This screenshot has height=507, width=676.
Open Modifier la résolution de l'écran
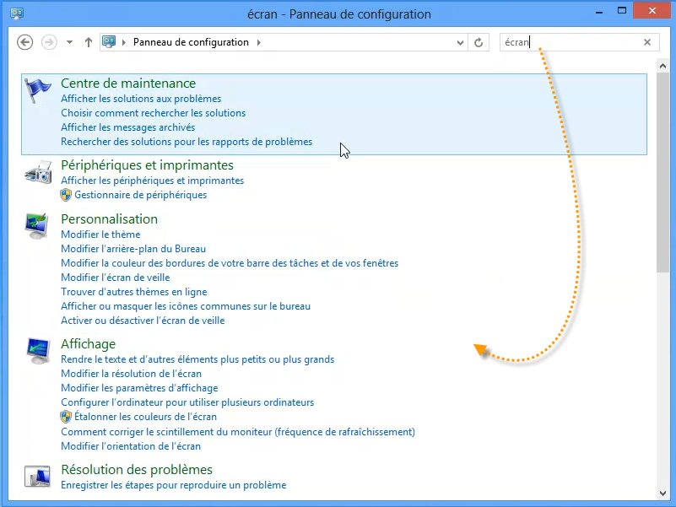pyautogui.click(x=131, y=374)
